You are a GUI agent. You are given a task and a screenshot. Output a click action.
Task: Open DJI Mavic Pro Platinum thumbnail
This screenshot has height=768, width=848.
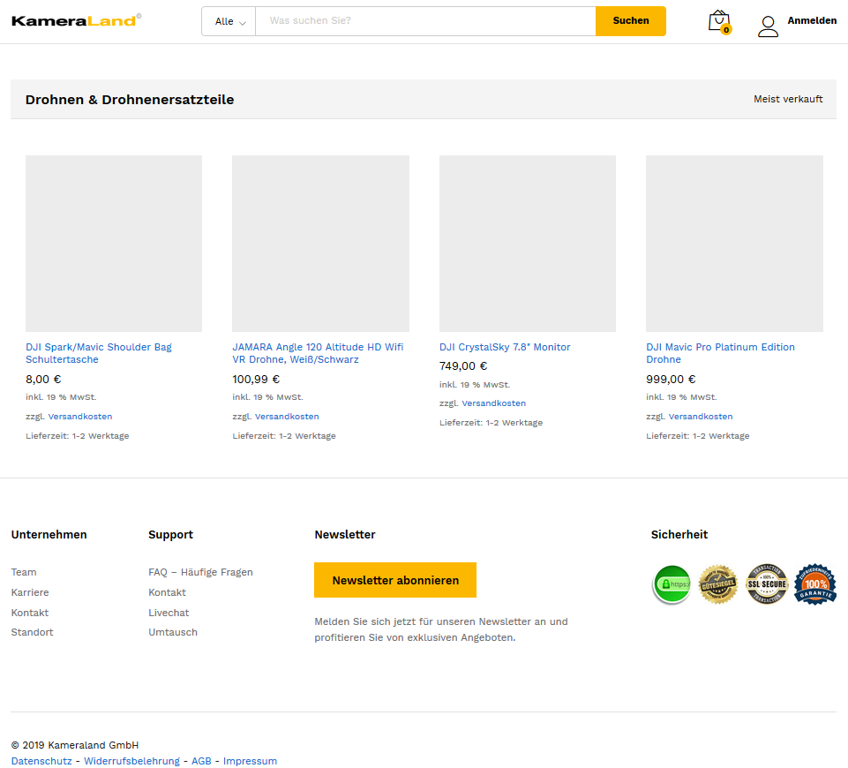734,244
